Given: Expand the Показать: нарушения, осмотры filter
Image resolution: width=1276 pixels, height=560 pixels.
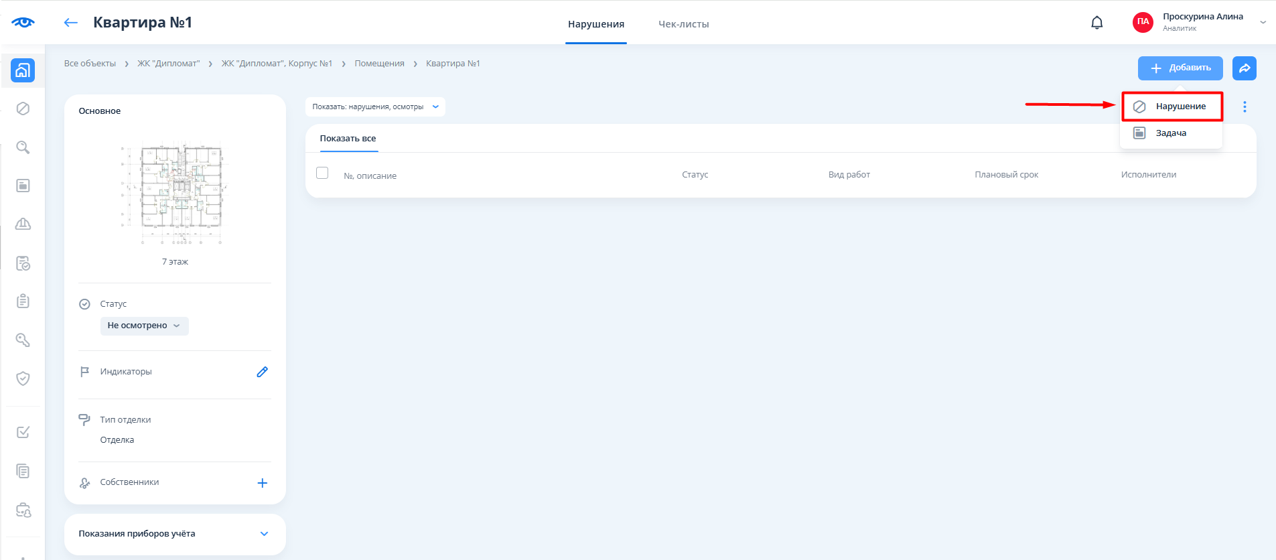Looking at the screenshot, I should coord(375,107).
